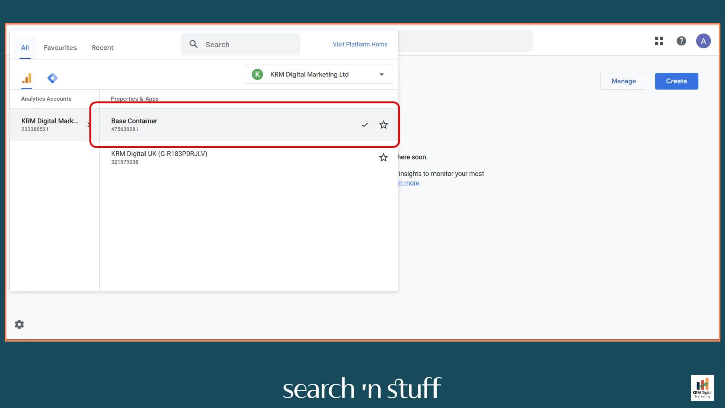Open the Google apps grid icon
The height and width of the screenshot is (408, 725).
(x=659, y=41)
